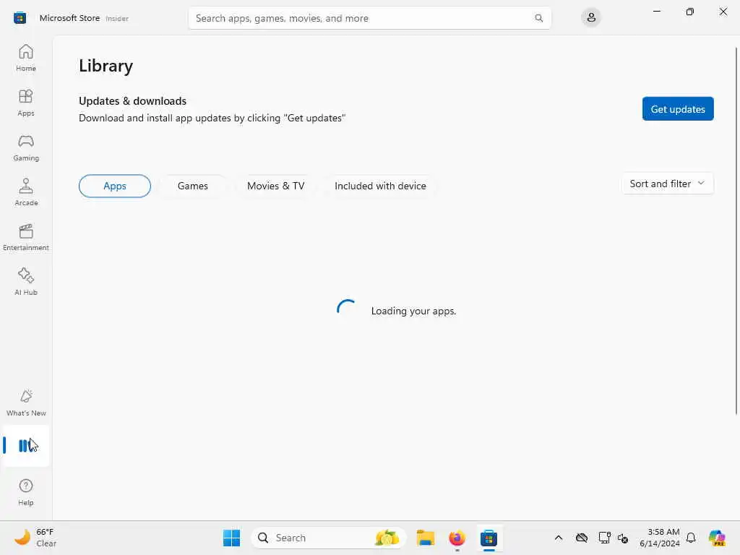Open the Home section in sidebar
This screenshot has height=555, width=740.
(x=26, y=58)
